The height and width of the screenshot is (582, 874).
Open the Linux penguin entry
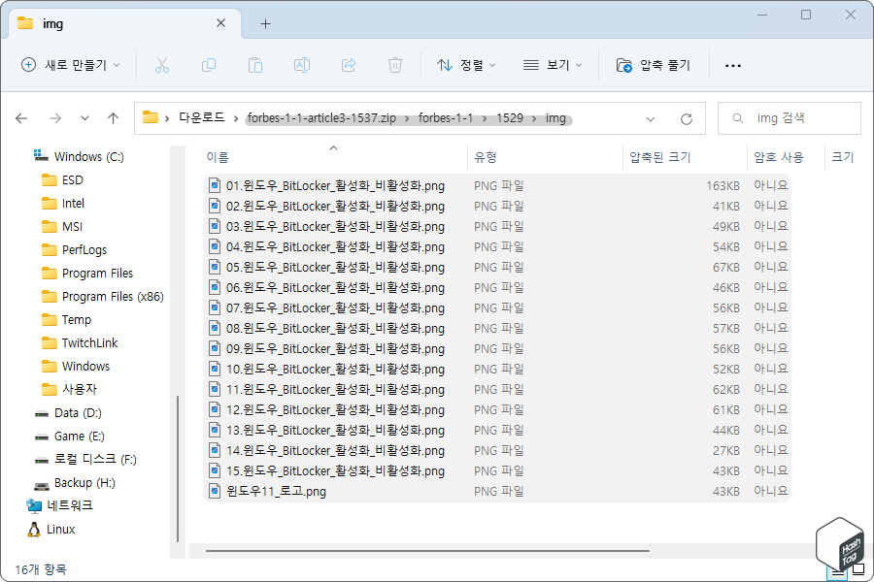pyautogui.click(x=50, y=529)
